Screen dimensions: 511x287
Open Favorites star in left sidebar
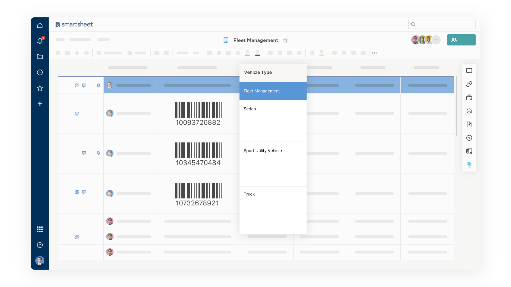coord(40,88)
